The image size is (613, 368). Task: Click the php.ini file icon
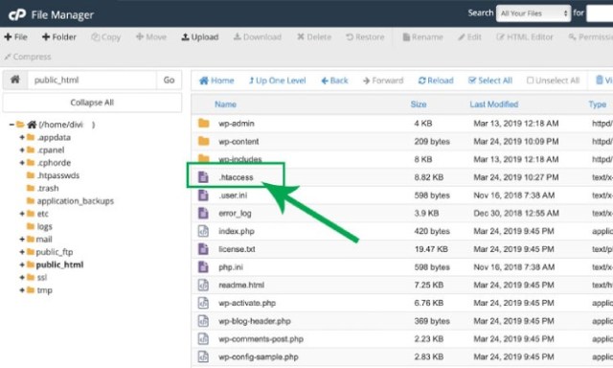[x=203, y=267]
